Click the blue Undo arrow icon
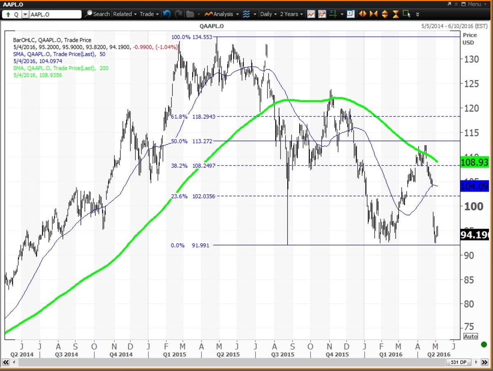This screenshot has width=493, height=371. tap(167, 14)
